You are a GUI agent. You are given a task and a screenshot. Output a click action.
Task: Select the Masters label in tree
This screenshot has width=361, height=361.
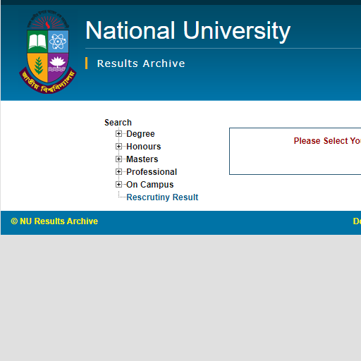[142, 159]
